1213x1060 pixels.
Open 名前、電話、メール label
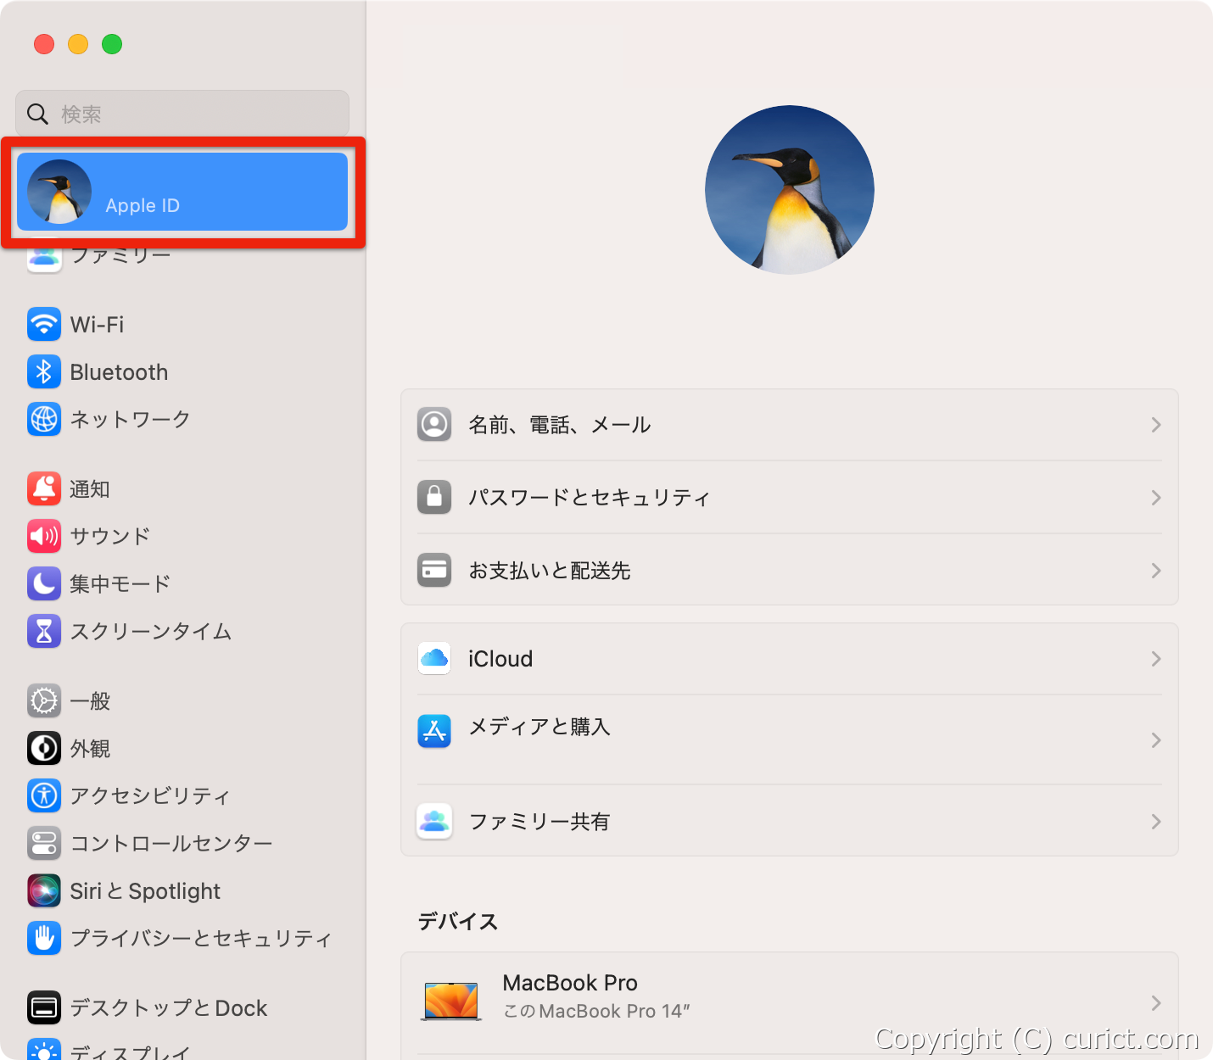560,425
